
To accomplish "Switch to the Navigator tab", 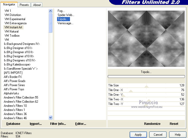I will (x=9, y=5).
